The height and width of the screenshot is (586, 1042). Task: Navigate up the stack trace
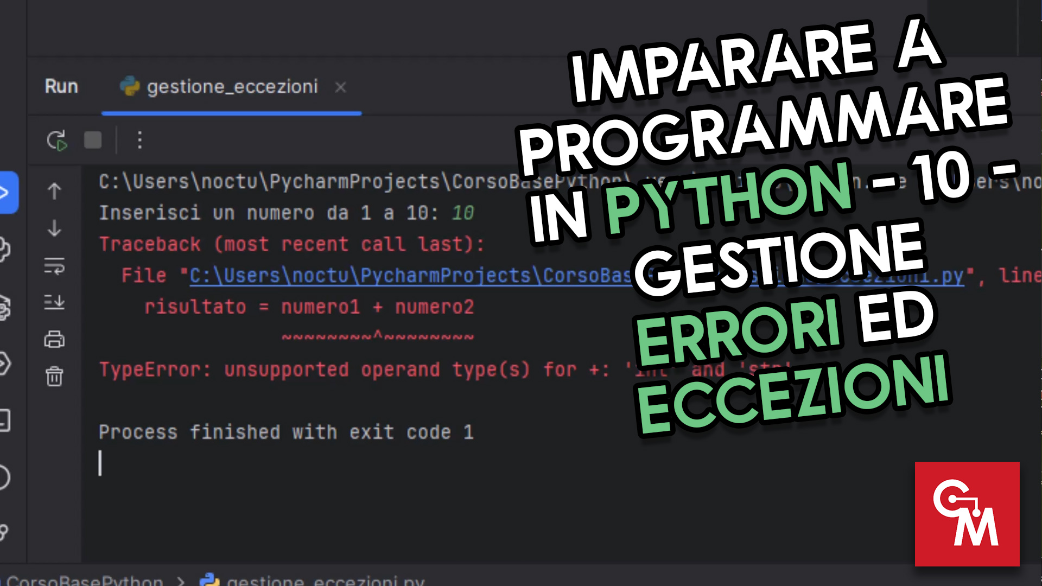click(x=54, y=191)
